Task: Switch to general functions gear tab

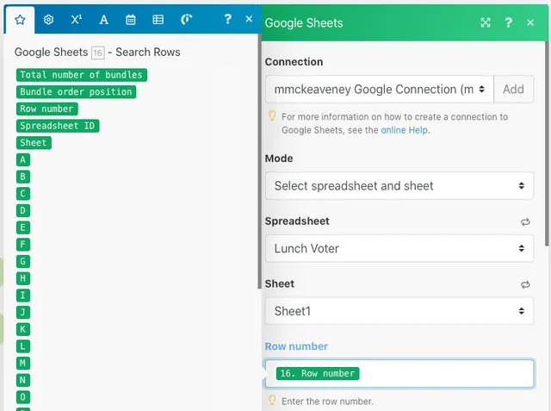Action: [48, 19]
